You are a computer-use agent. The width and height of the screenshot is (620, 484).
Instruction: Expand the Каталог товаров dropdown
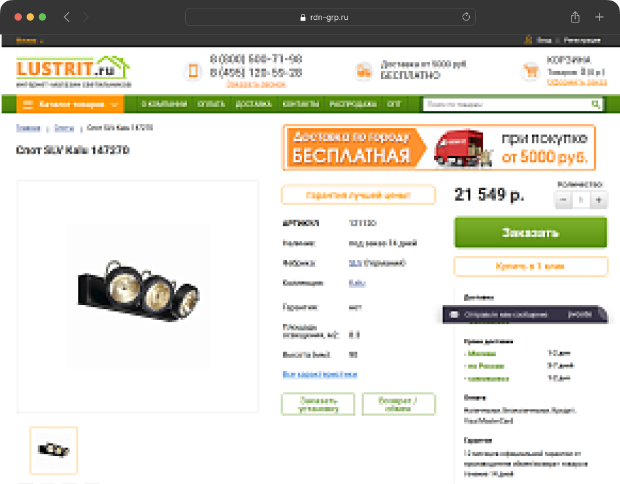(70, 104)
